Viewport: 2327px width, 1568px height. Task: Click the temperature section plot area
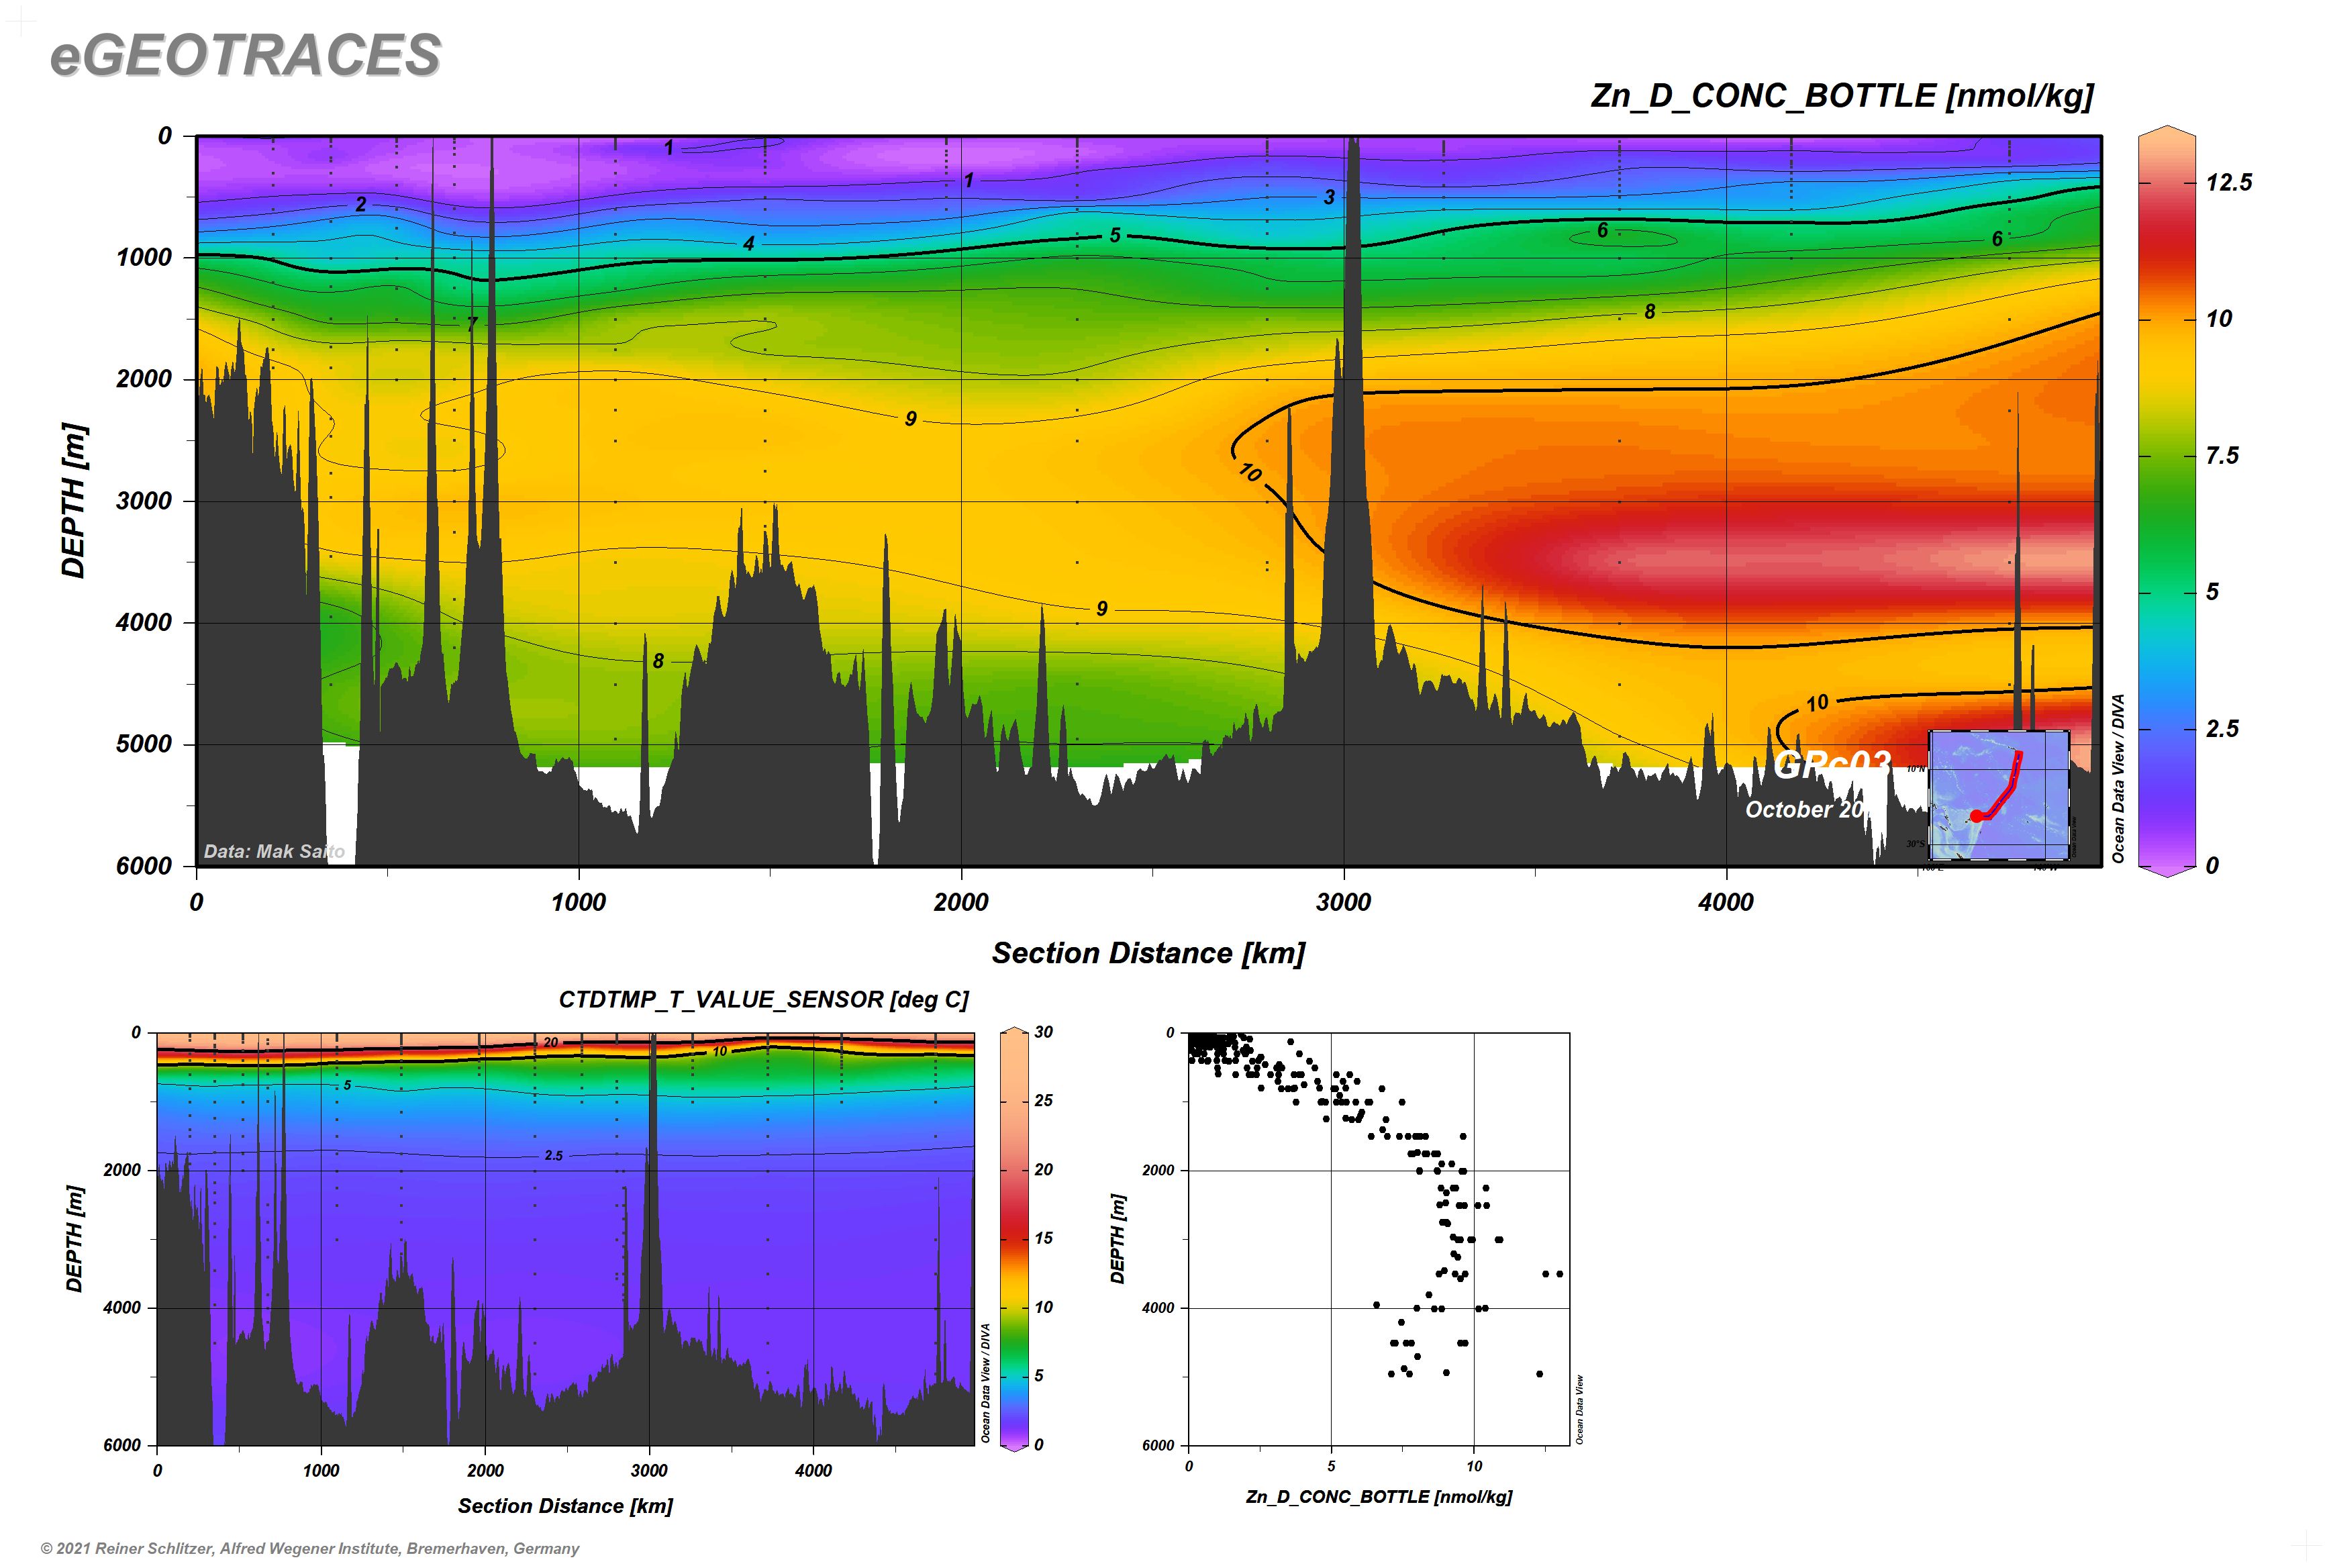coord(565,1238)
